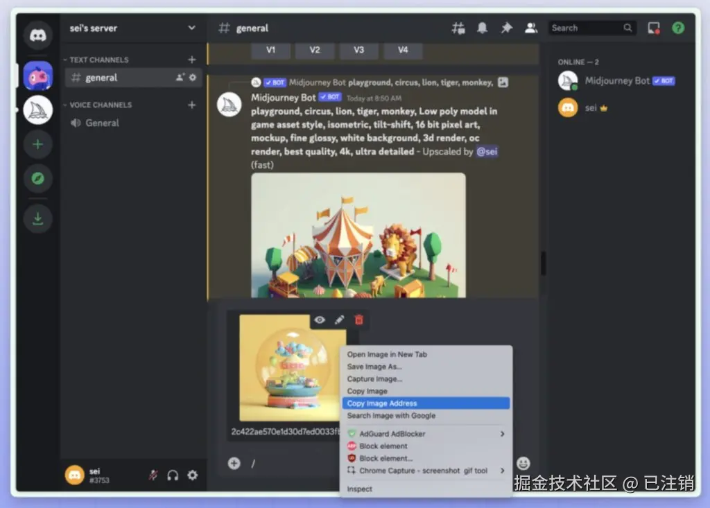This screenshot has width=710, height=508.
Task: Select the sailboat Midjourney server icon
Action: click(38, 110)
